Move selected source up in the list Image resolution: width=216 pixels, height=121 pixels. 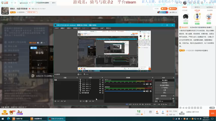[90, 101]
